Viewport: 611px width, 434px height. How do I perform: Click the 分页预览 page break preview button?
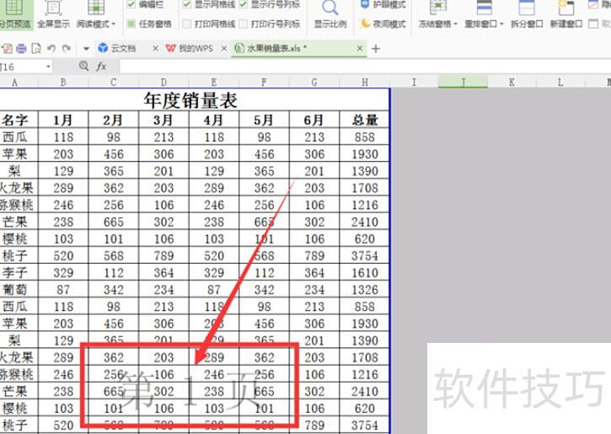(15, 15)
